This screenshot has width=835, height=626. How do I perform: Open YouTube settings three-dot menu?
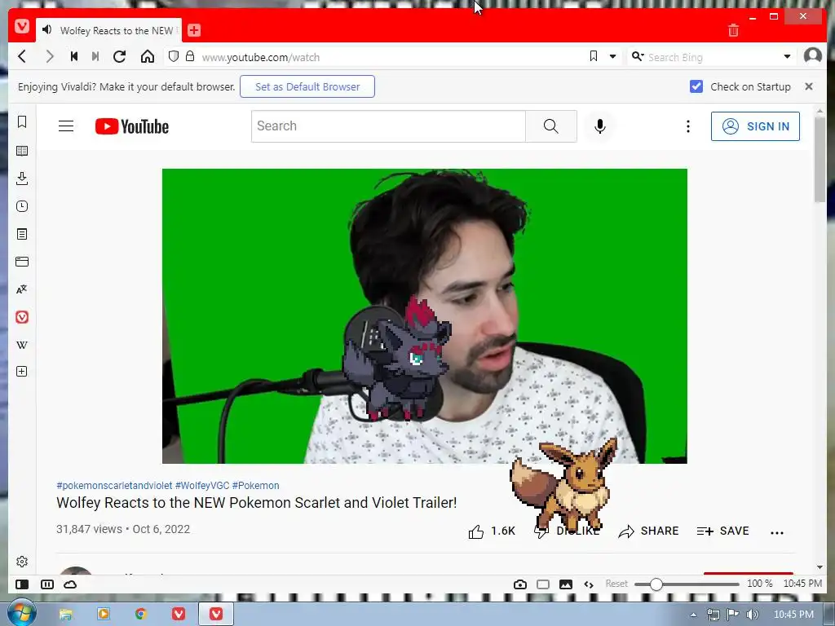pyautogui.click(x=688, y=126)
